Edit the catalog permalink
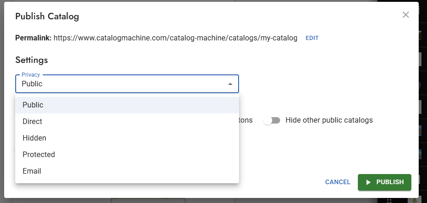Image resolution: width=427 pixels, height=203 pixels. [x=312, y=38]
